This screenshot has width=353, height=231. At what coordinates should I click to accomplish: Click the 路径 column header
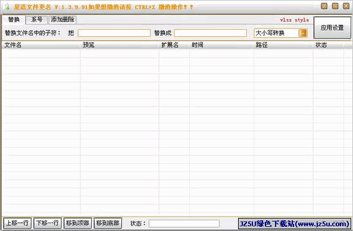283,45
